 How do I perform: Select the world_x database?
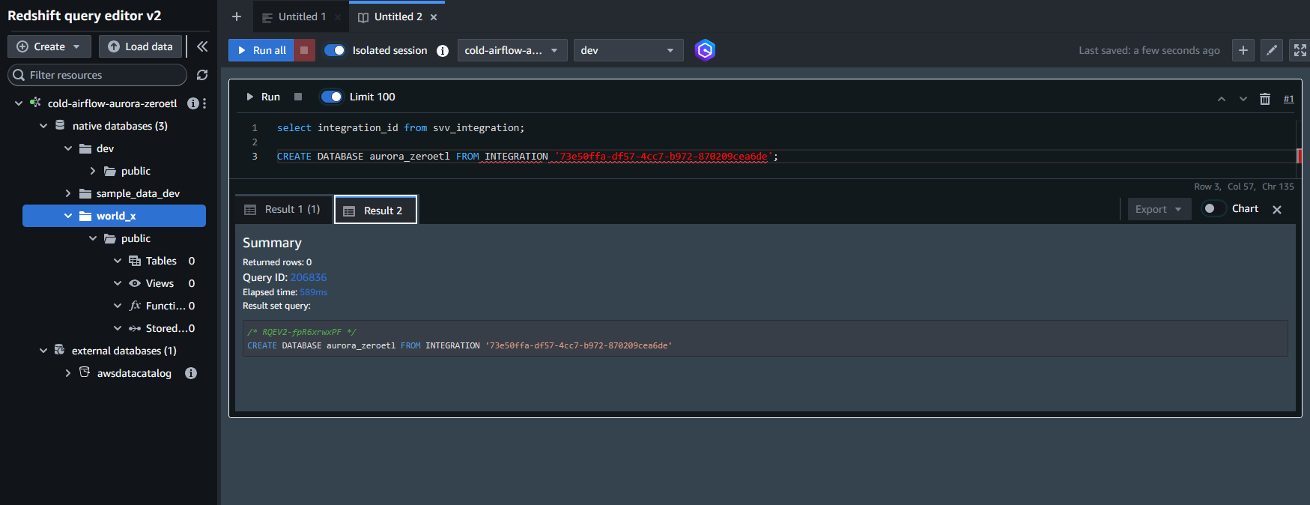114,216
